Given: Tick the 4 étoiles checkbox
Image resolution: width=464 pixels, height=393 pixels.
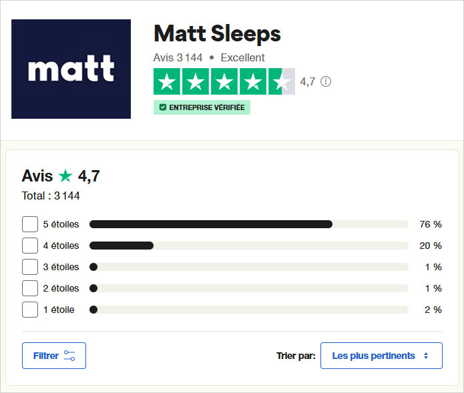Looking at the screenshot, I should tap(30, 246).
